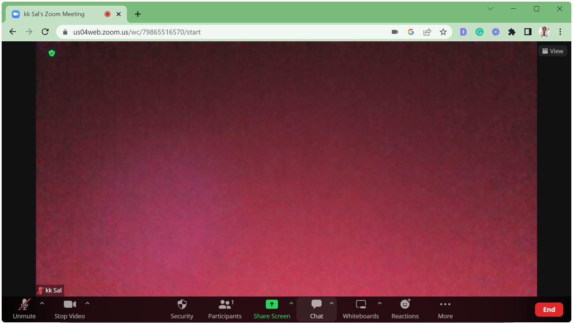Viewport: 573px width, 323px height.
Task: Open the View layout options
Action: tap(552, 51)
